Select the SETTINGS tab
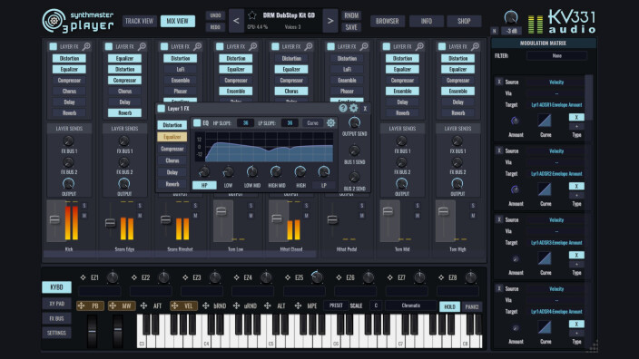The height and width of the screenshot is (359, 639). 56,333
